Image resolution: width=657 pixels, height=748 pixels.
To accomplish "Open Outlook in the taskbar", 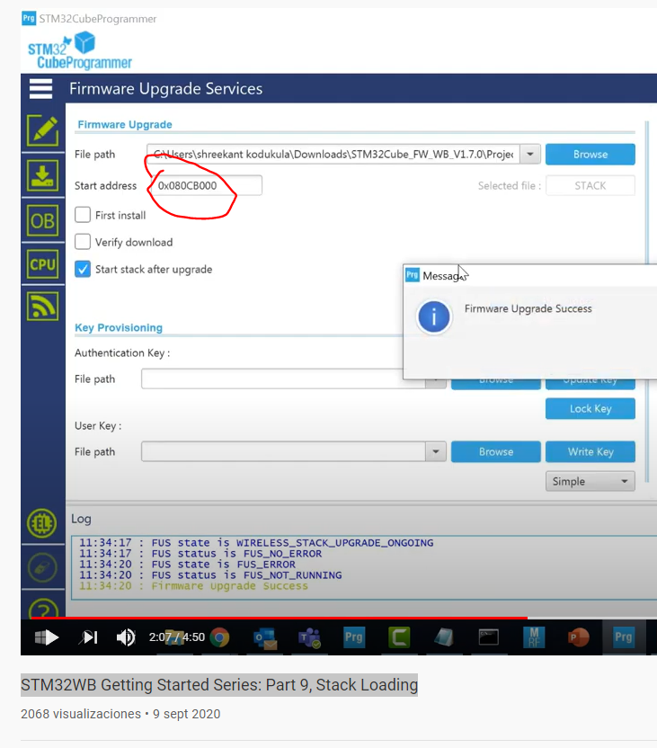I will (265, 637).
